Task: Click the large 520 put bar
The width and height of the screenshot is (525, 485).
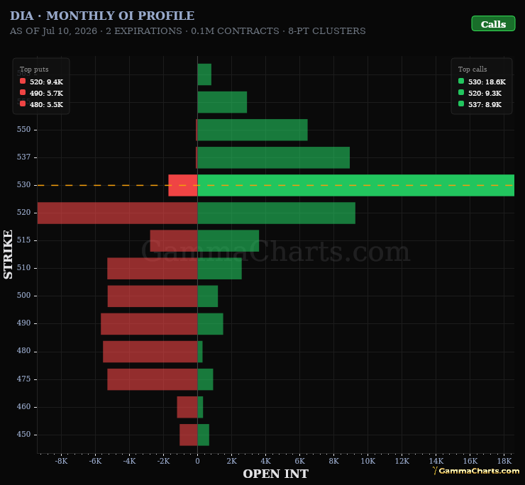Action: click(118, 213)
